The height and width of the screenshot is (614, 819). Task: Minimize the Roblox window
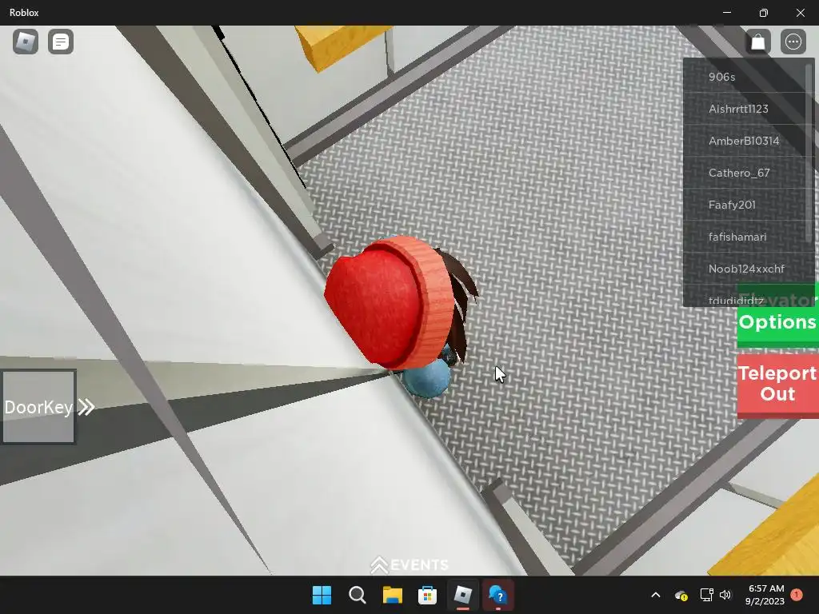(727, 13)
